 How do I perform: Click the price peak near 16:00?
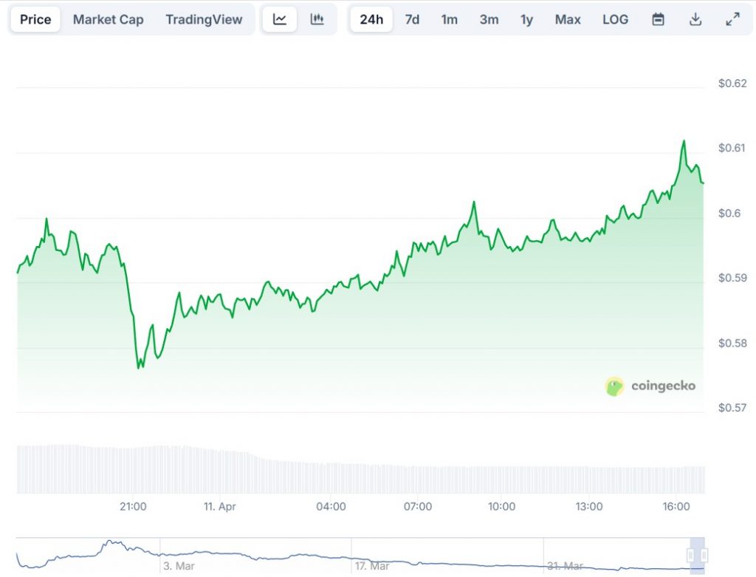(684, 141)
